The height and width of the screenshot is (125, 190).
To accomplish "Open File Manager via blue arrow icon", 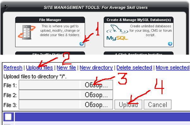I will [82, 44].
